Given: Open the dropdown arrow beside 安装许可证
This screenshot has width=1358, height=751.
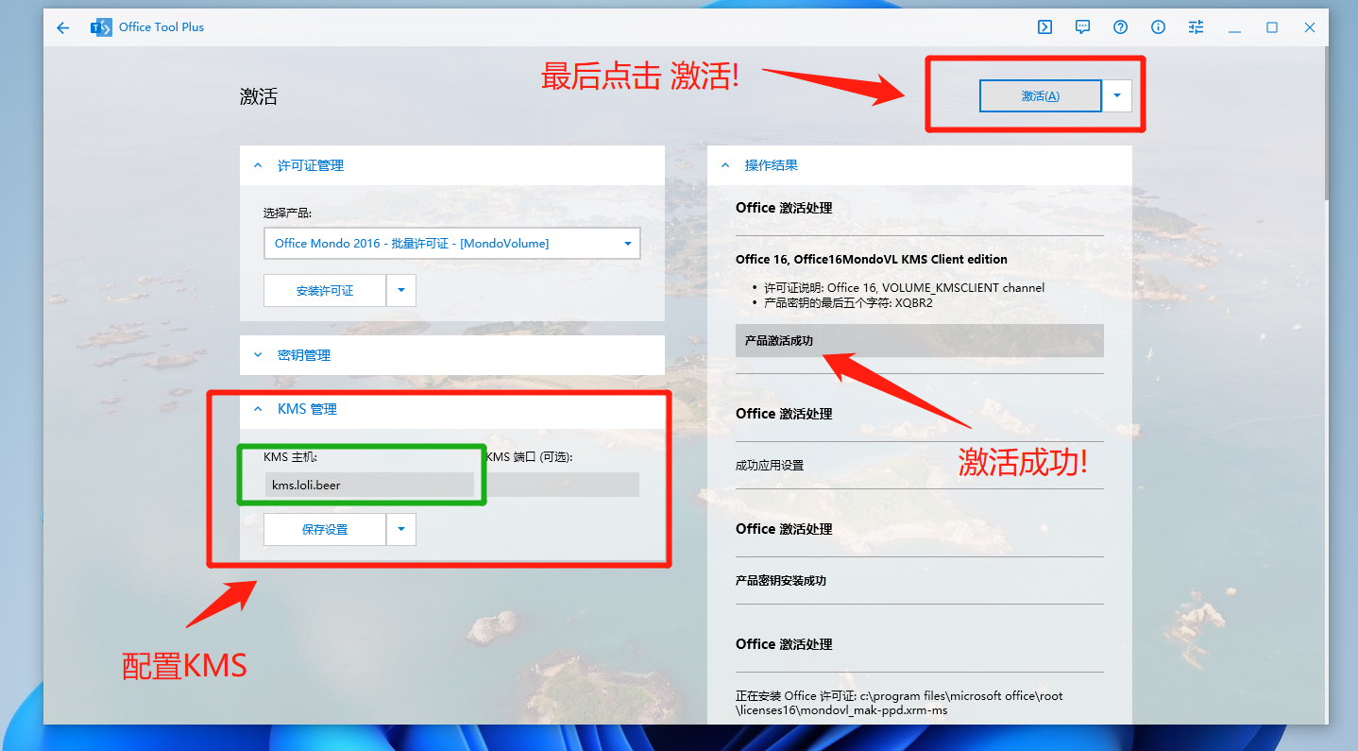Looking at the screenshot, I should click(x=401, y=291).
